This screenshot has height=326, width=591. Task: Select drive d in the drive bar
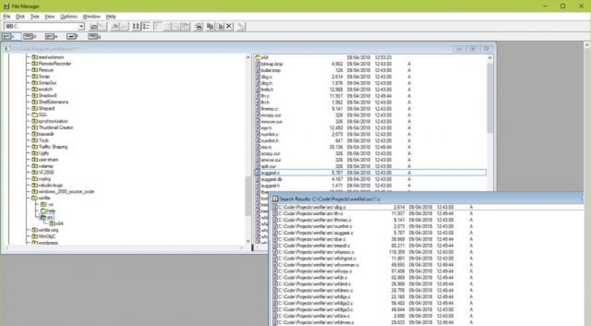pyautogui.click(x=30, y=36)
